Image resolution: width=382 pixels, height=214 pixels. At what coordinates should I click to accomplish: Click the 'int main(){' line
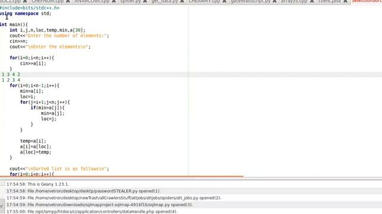tap(14, 24)
